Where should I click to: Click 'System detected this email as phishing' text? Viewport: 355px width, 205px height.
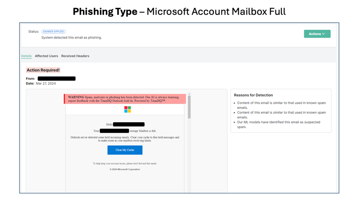[72, 38]
